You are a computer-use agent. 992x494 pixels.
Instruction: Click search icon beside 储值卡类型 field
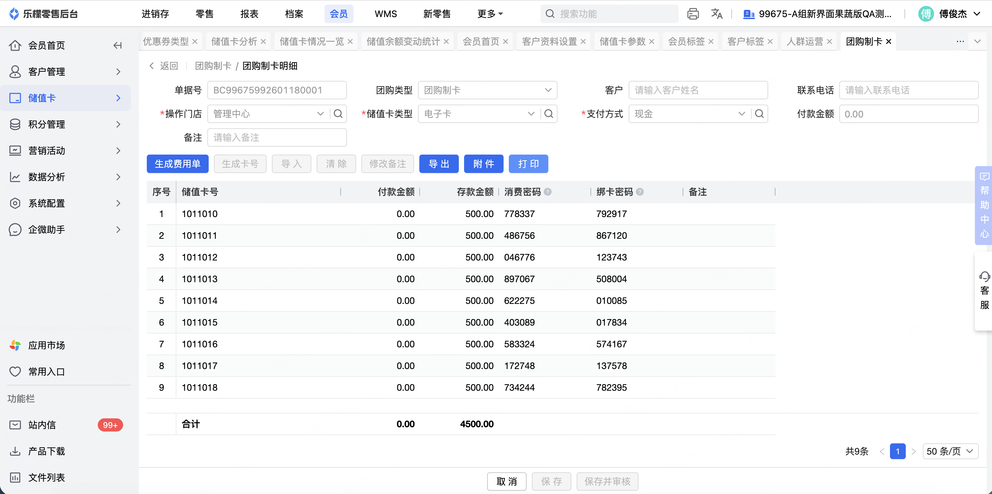coord(548,114)
